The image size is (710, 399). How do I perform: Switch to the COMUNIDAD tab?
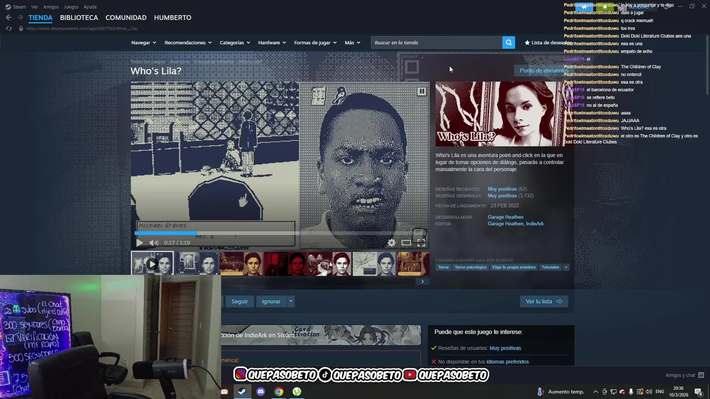(x=126, y=18)
